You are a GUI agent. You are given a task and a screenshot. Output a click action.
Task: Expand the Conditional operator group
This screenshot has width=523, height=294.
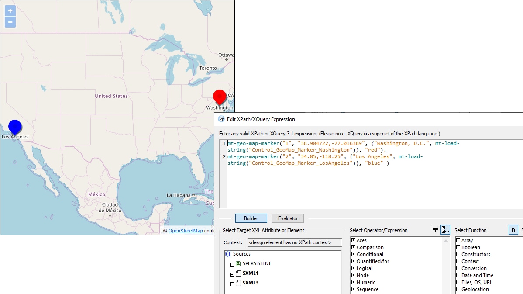(353, 255)
